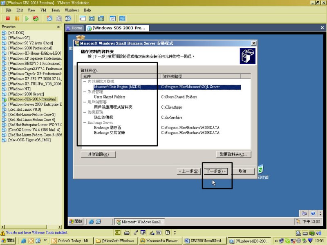Screen dimensions: 327x245
Task: Click the 上一步(B) back button
Action: (x=189, y=171)
